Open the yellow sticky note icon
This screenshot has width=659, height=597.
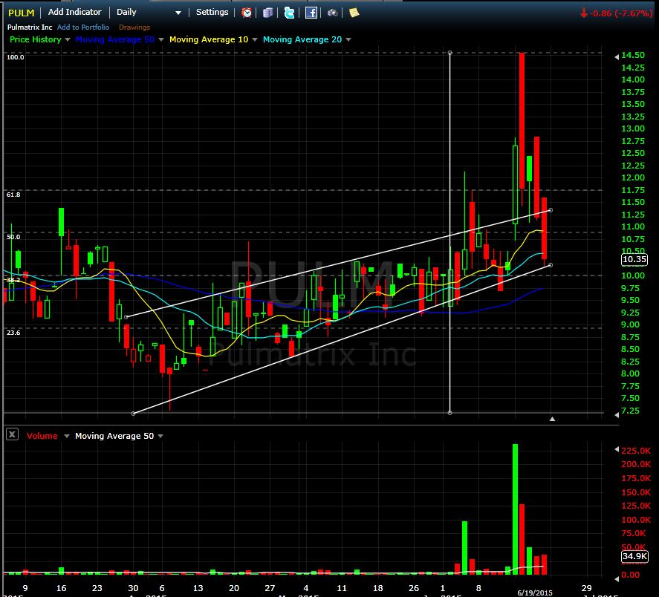coord(354,13)
